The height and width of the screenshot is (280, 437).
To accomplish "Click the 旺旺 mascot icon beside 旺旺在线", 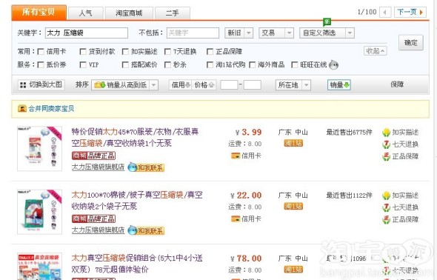I will 333,65.
